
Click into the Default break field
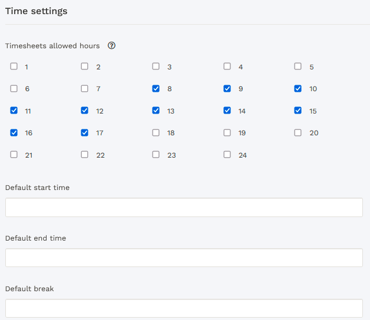pos(184,308)
